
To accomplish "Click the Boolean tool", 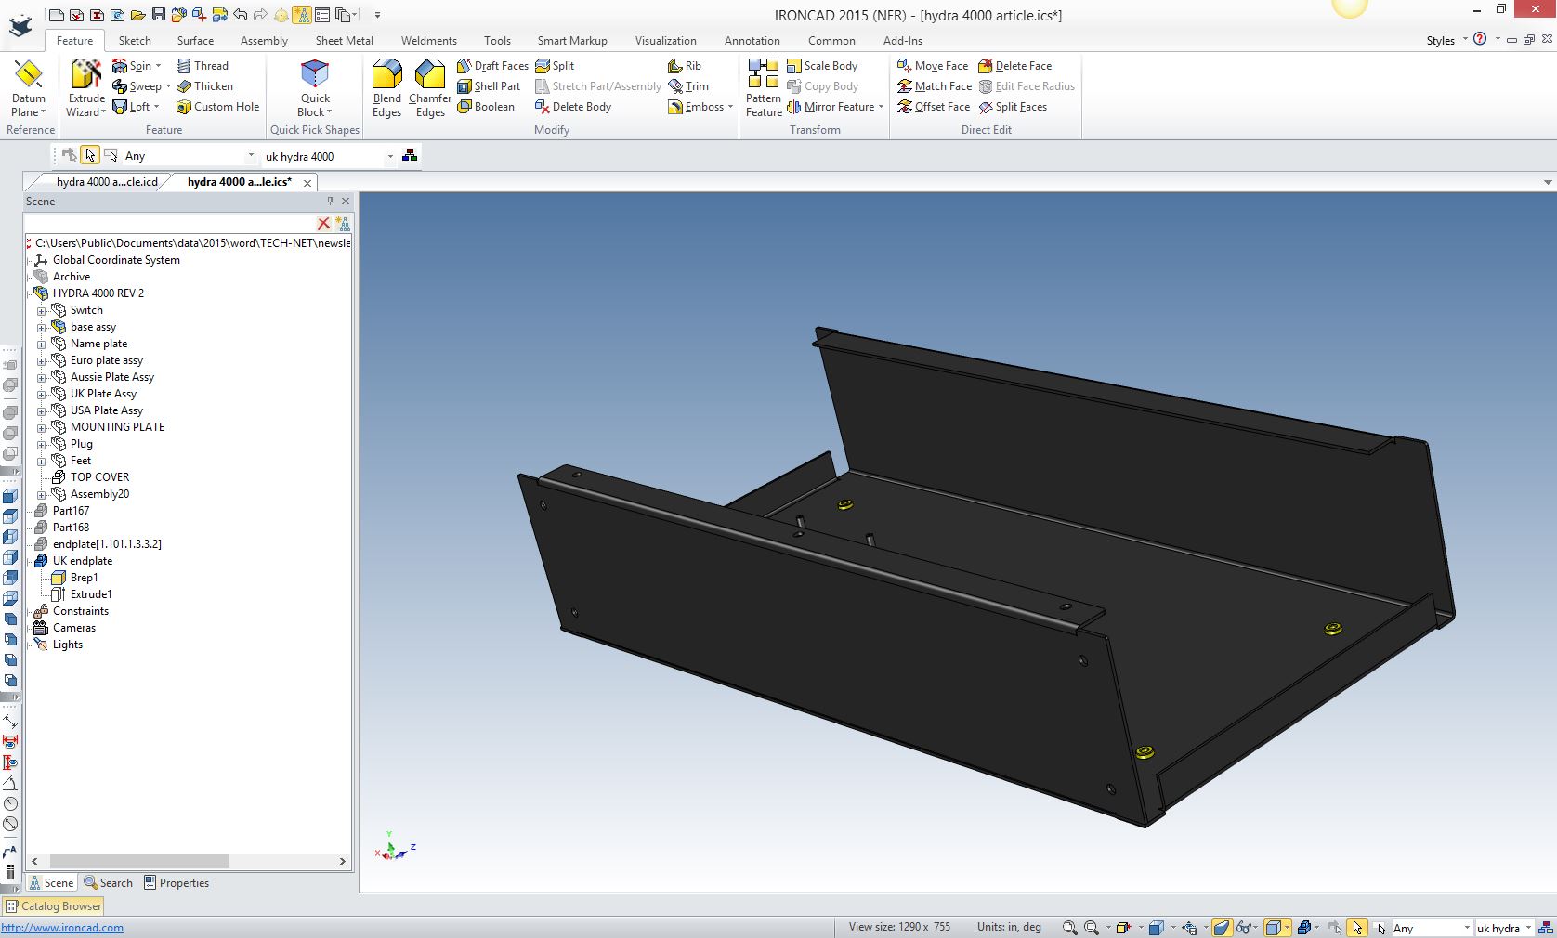I will (486, 107).
